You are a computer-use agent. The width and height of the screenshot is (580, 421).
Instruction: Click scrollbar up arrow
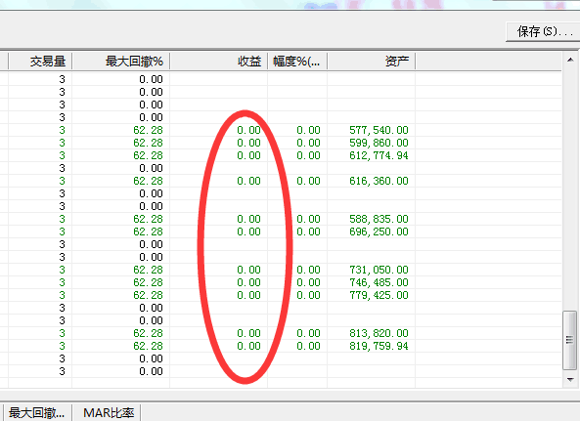click(570, 60)
